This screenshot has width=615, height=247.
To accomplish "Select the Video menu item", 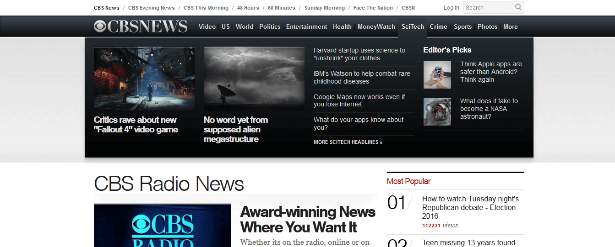I will 207,26.
